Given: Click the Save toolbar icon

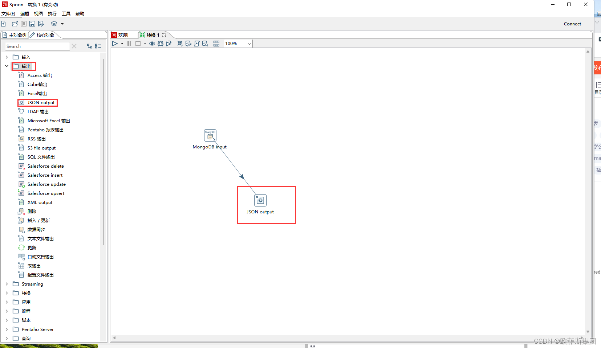Looking at the screenshot, I should pos(32,24).
